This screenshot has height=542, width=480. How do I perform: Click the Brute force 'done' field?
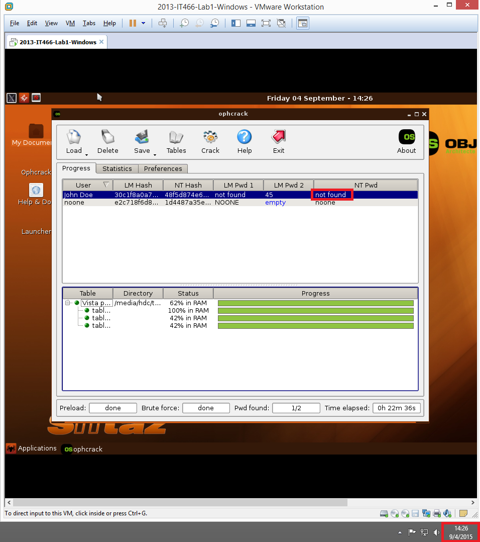[206, 408]
